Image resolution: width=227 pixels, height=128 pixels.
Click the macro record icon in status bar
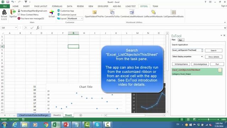23,119
